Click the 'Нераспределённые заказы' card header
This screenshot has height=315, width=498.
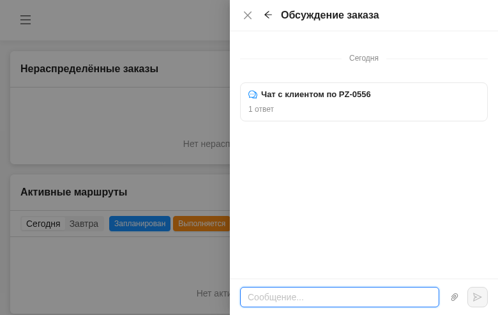pos(89,69)
